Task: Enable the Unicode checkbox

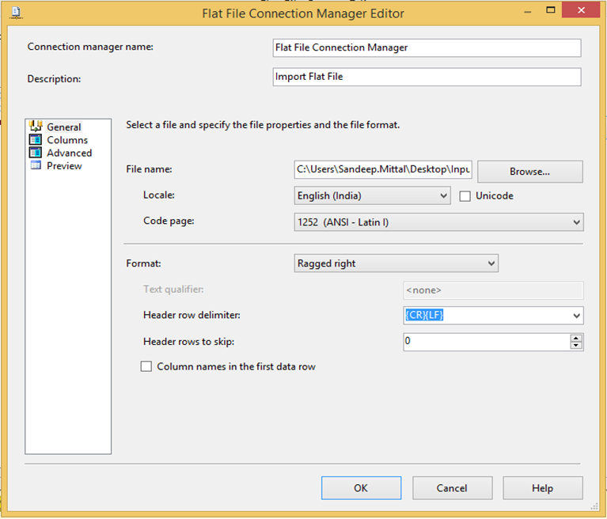Action: [x=465, y=195]
